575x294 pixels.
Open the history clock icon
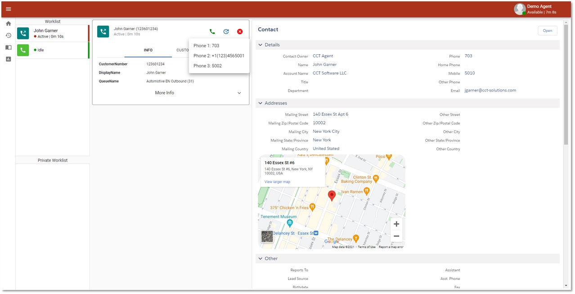(x=8, y=35)
